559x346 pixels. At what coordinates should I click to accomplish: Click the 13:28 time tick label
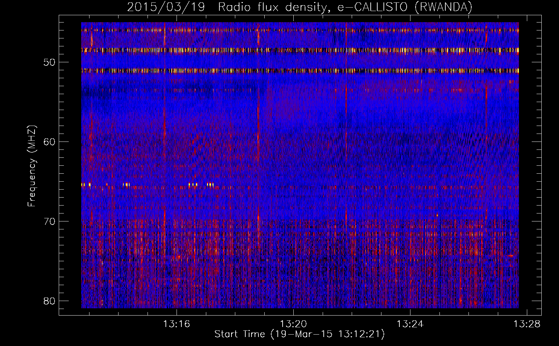pyautogui.click(x=527, y=324)
